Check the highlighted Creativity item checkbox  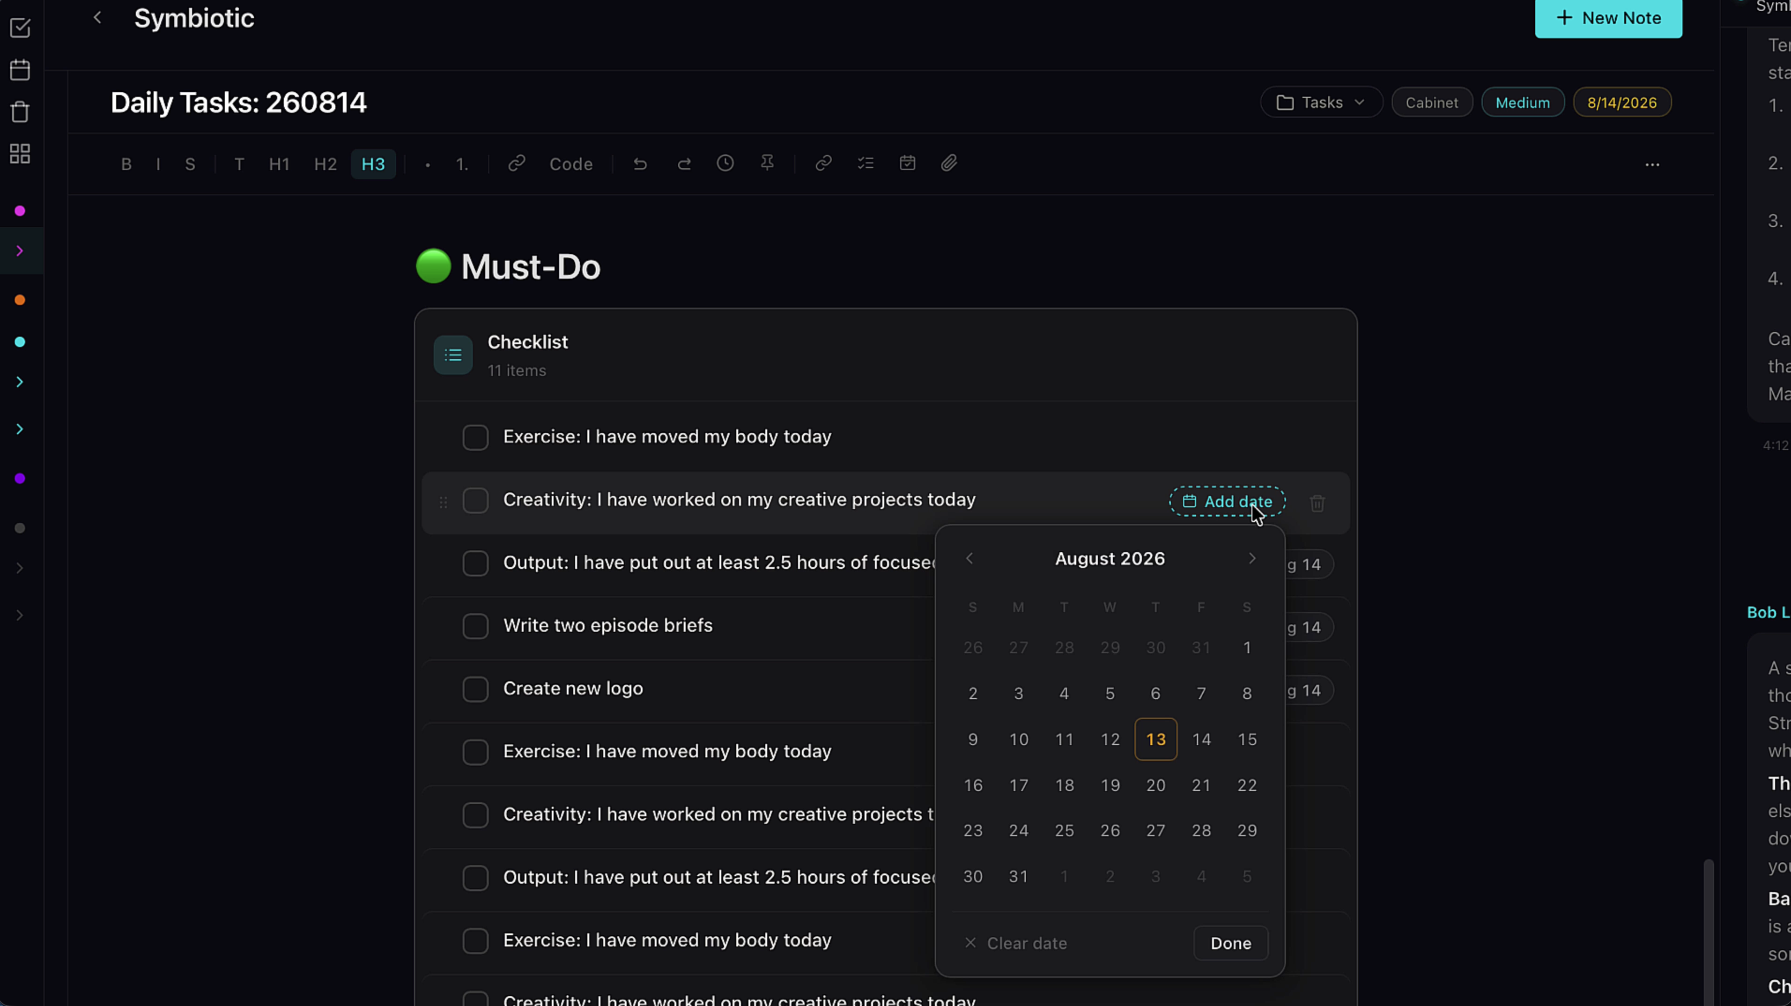click(475, 501)
